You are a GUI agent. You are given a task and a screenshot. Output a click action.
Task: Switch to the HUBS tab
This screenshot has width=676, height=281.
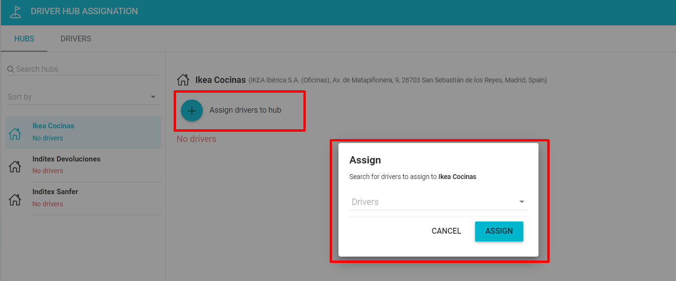click(x=24, y=39)
